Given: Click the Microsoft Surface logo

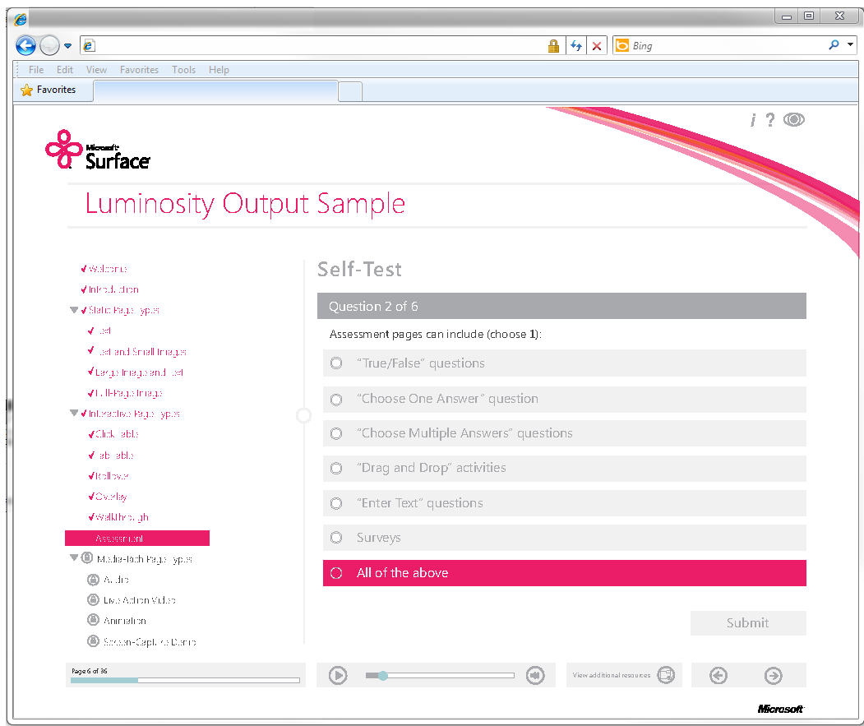Looking at the screenshot, I should click(98, 150).
